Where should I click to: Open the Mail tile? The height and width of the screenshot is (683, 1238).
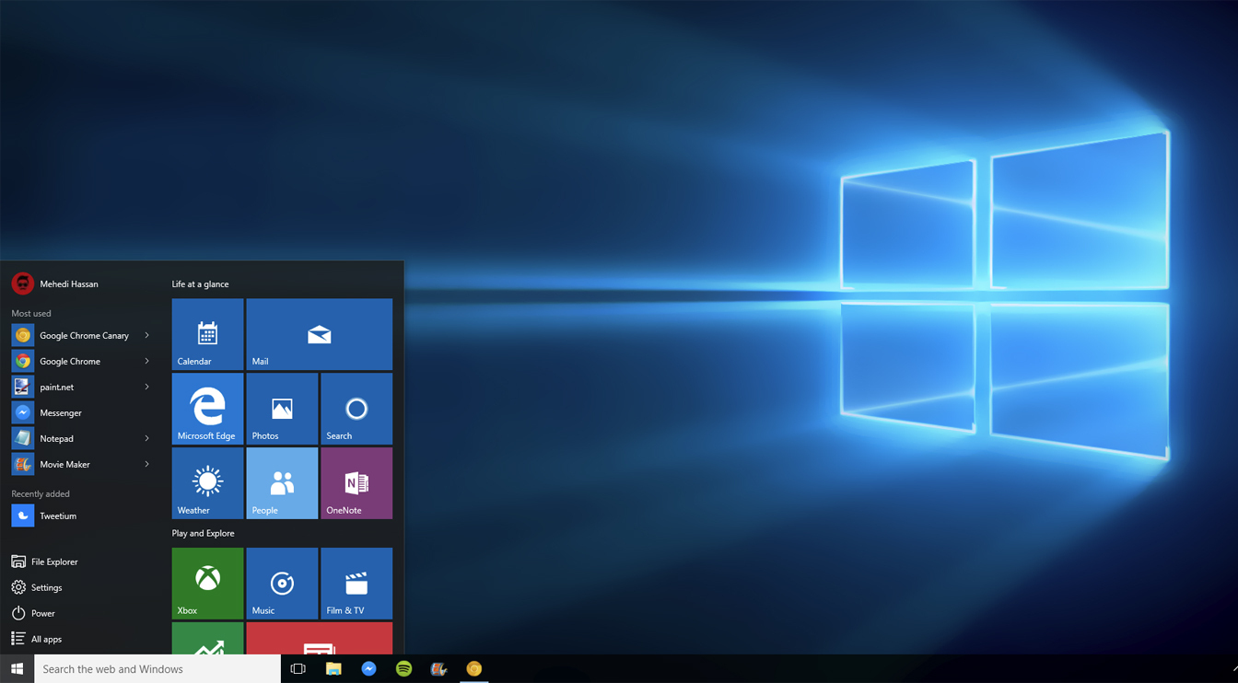point(319,333)
